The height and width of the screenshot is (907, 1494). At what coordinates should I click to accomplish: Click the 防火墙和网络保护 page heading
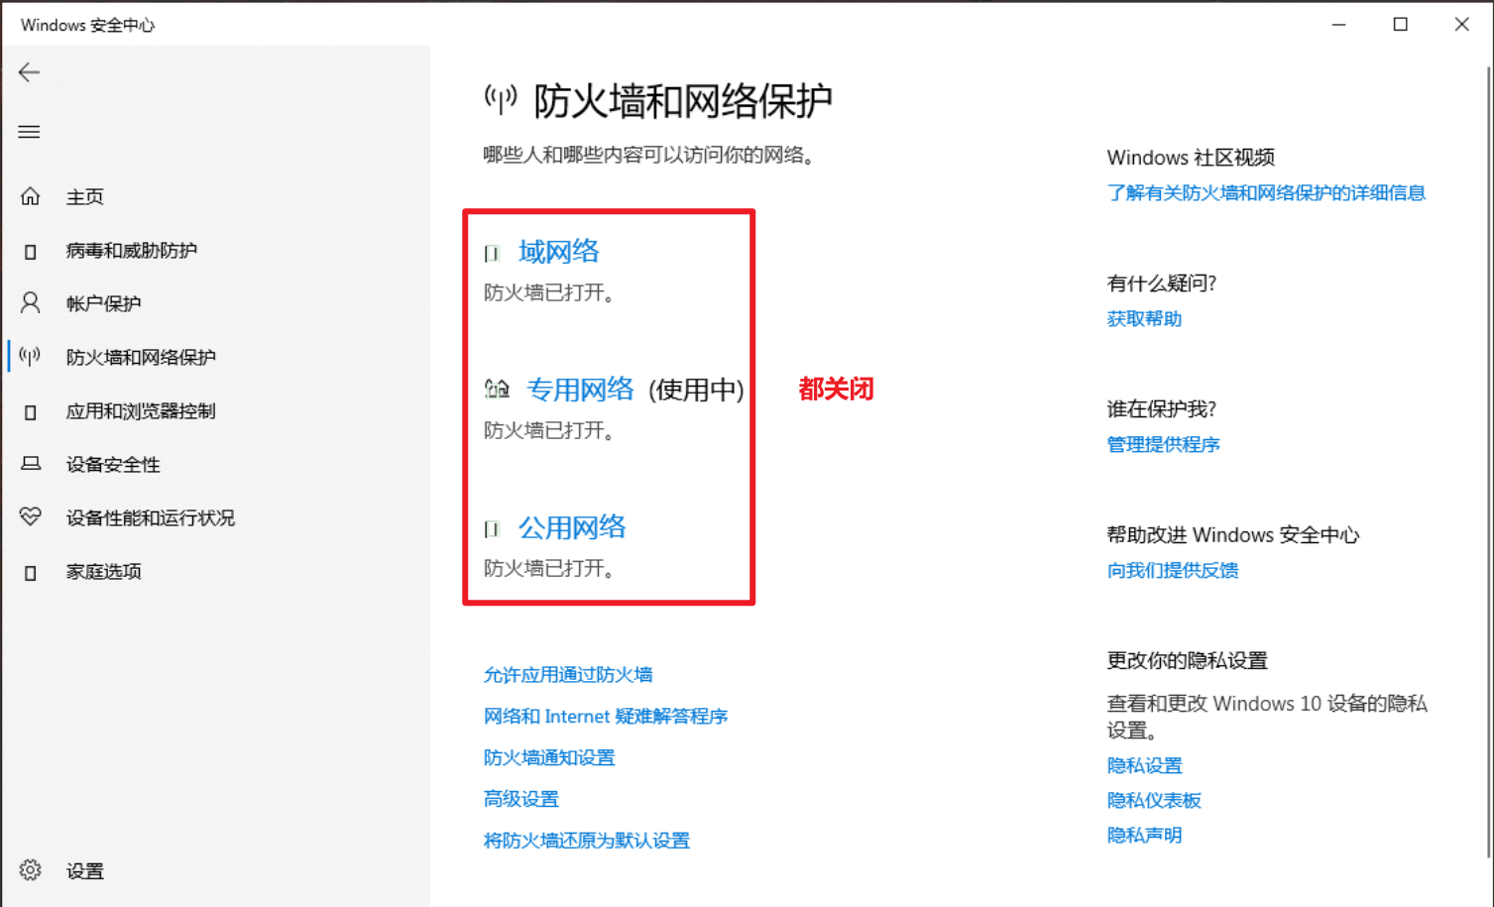click(x=683, y=100)
